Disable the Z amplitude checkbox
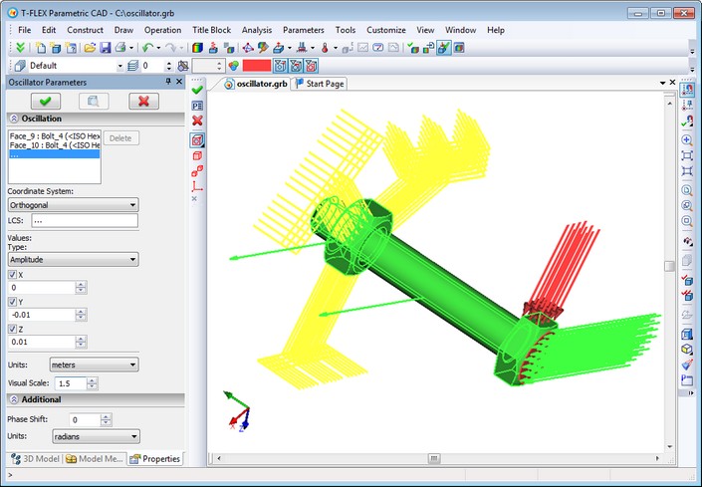Viewport: 702px width, 487px height. pos(12,329)
